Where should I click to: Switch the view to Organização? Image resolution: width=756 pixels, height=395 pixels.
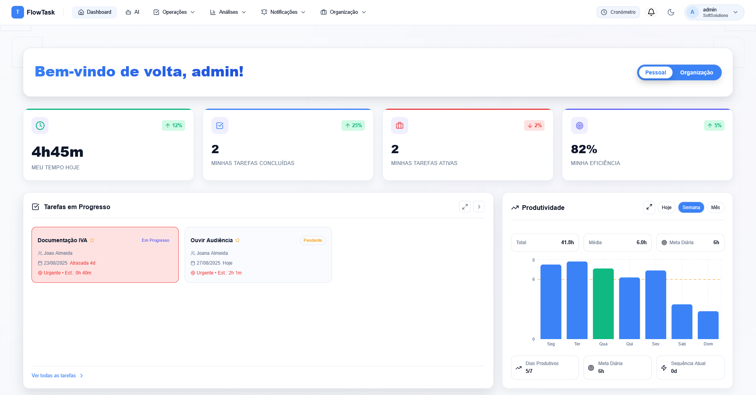(696, 72)
